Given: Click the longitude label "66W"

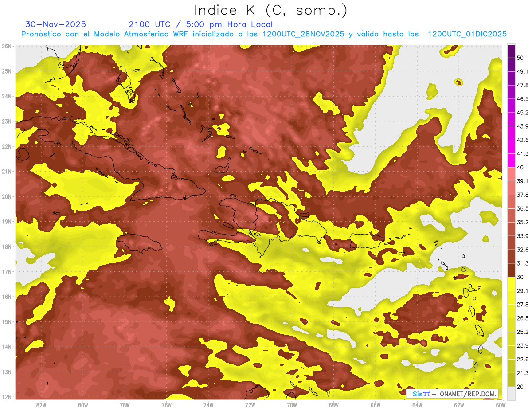Looking at the screenshot, I should 376,405.
